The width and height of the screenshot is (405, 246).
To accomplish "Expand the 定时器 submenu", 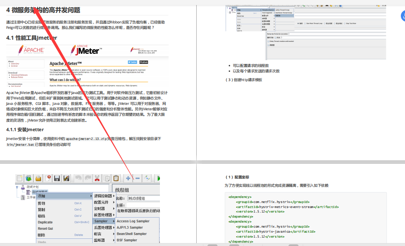I will click(x=104, y=208).
